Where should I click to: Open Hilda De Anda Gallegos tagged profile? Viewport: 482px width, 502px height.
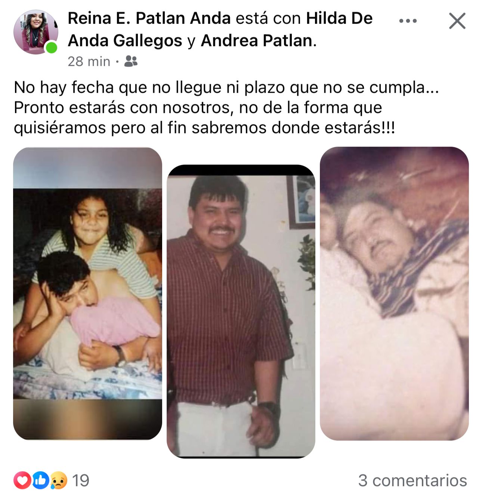pyautogui.click(x=220, y=30)
